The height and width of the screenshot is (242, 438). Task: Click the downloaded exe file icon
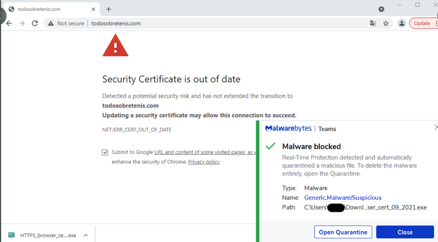[11, 235]
